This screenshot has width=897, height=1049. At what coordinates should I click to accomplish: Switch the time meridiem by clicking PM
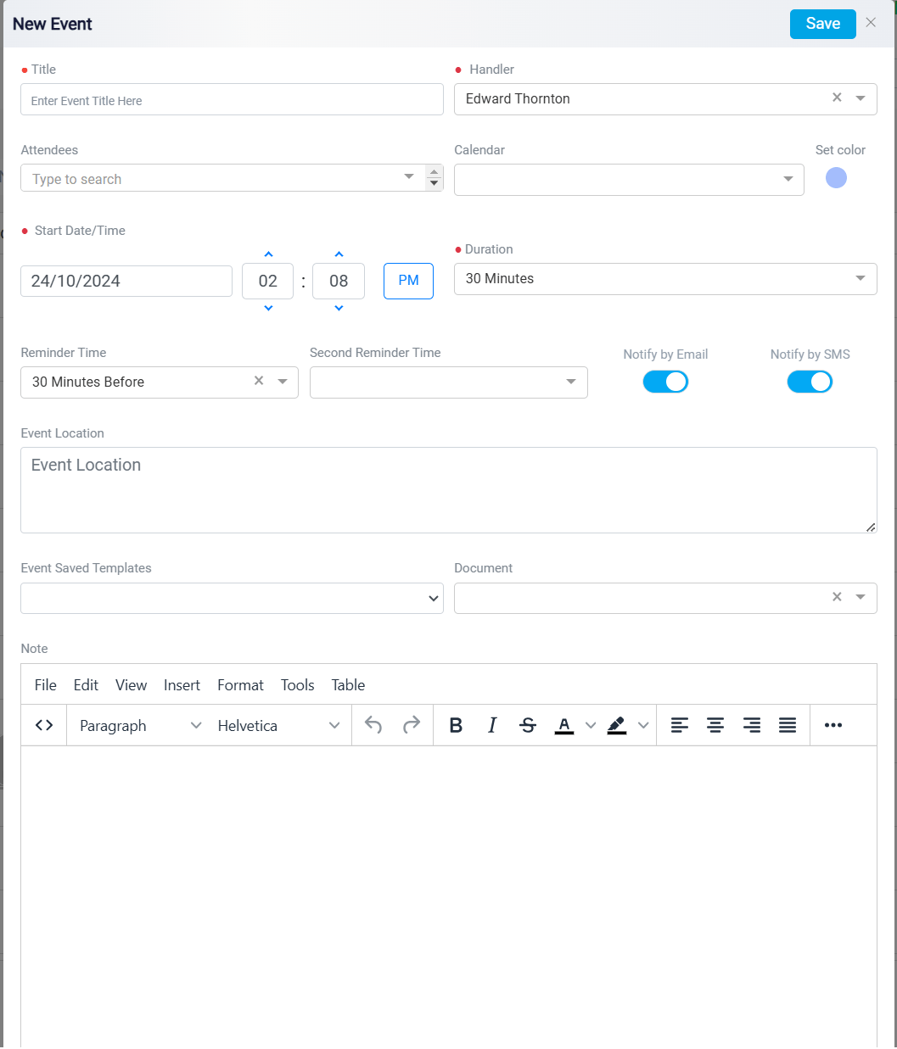[x=408, y=281]
